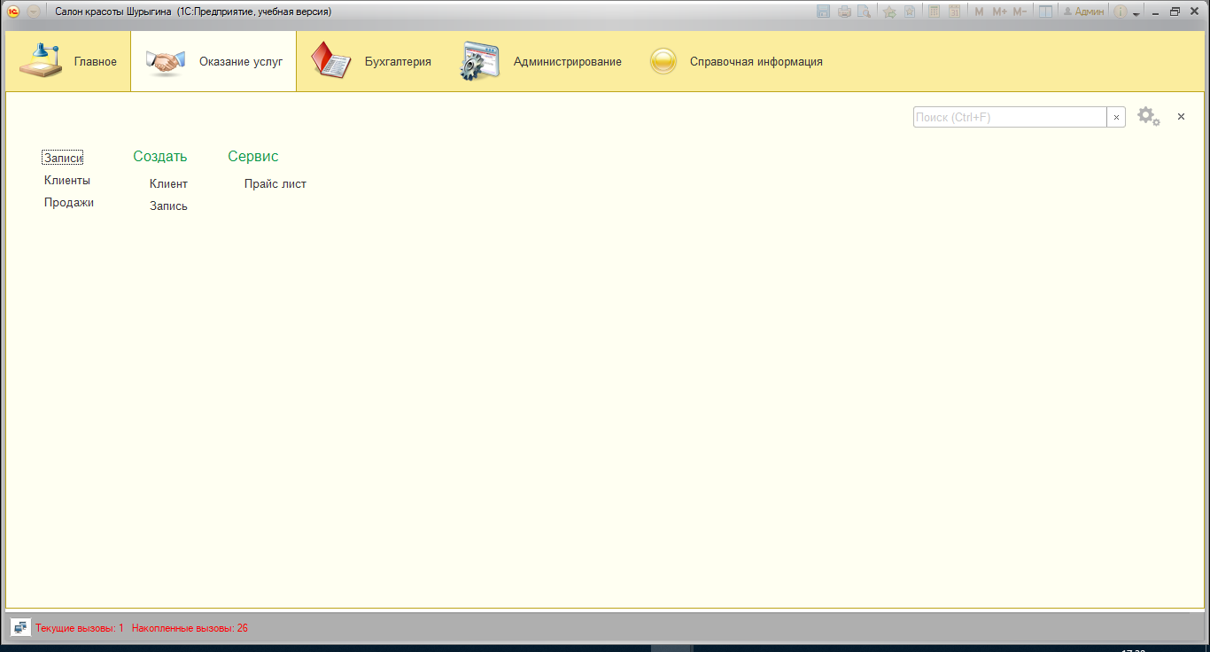This screenshot has width=1210, height=652.
Task: Create a new Запись
Action: coord(168,206)
